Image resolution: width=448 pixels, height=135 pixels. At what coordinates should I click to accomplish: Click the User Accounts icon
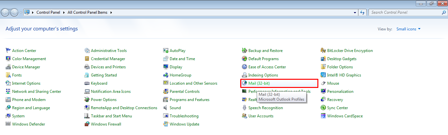(x=245, y=116)
